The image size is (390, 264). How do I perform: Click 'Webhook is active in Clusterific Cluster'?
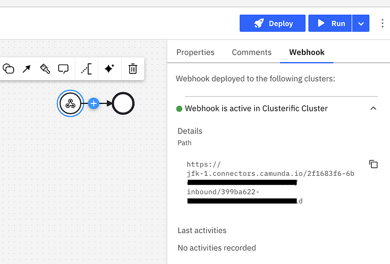click(256, 109)
